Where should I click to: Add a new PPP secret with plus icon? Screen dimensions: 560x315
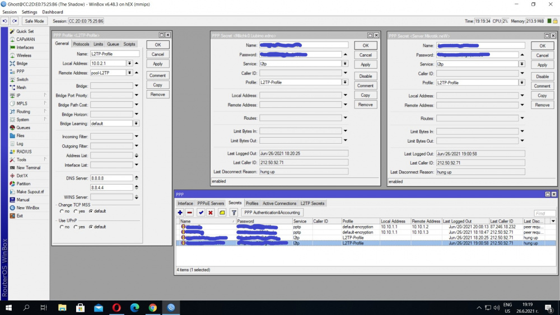[x=180, y=213]
